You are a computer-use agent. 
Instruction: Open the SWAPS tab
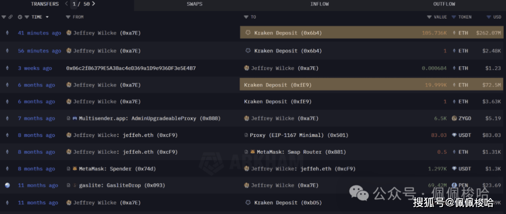195,4
